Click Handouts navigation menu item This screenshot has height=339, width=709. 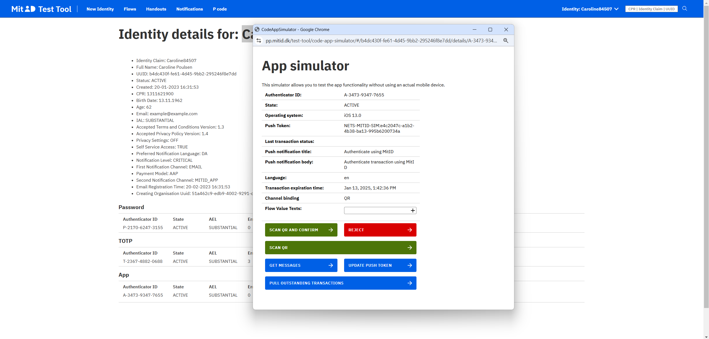[x=156, y=9]
